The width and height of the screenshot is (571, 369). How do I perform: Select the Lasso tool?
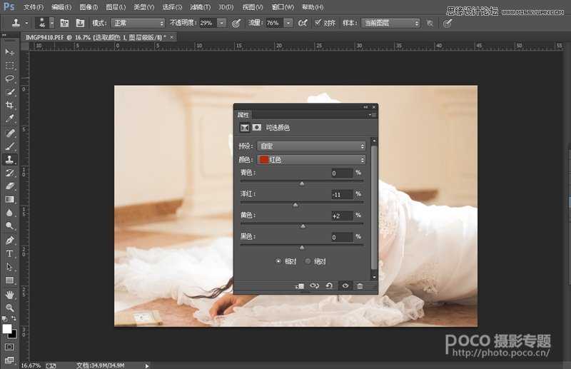click(10, 79)
